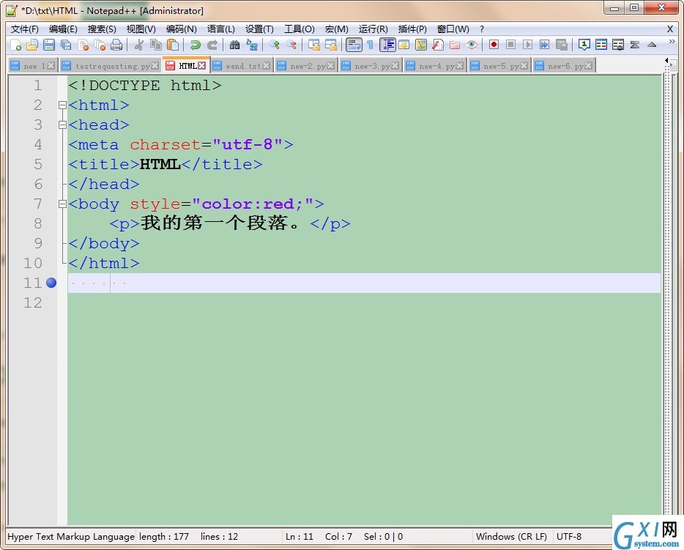Collapse the body fold on line 7
This screenshot has width=684, height=550.
(62, 204)
